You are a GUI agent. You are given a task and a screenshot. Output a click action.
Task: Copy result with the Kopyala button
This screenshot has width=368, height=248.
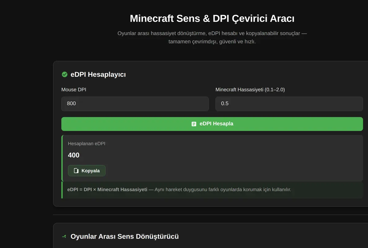[x=86, y=171]
